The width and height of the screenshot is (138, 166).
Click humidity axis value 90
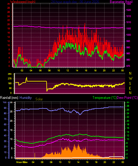pyautogui.click(x=5, y=108)
